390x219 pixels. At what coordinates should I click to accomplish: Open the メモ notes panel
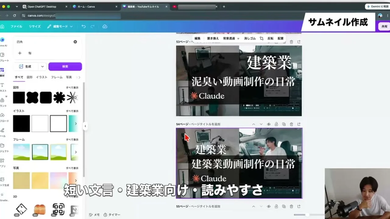click(94, 215)
